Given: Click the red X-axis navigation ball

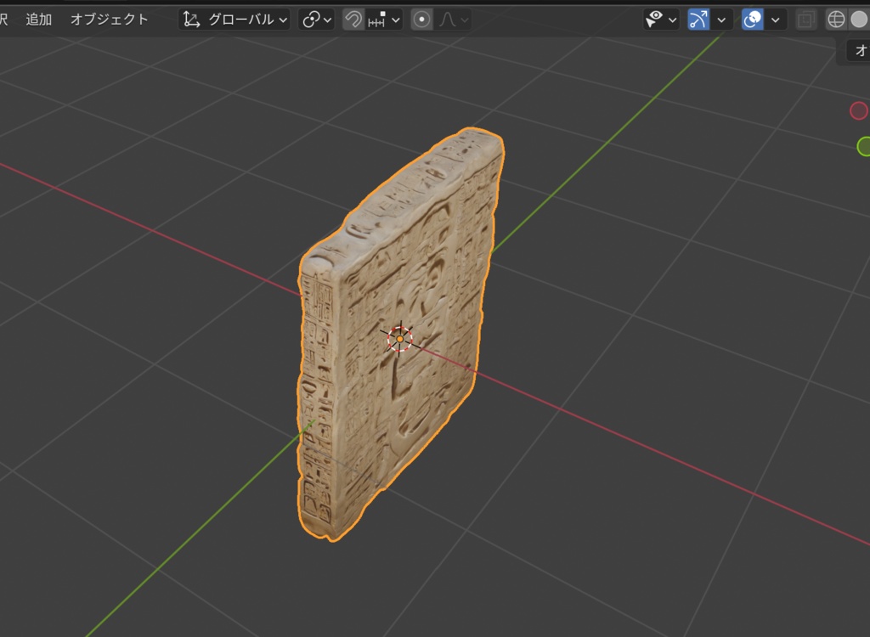Looking at the screenshot, I should click(x=859, y=110).
